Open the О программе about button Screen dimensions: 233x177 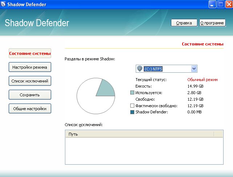coord(212,23)
